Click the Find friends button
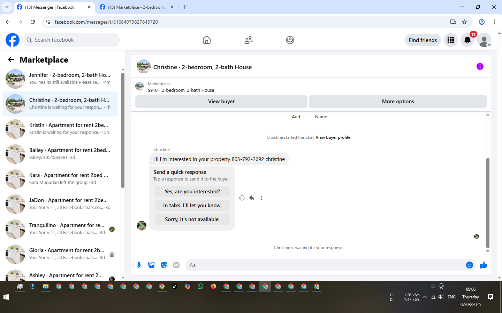 423,40
